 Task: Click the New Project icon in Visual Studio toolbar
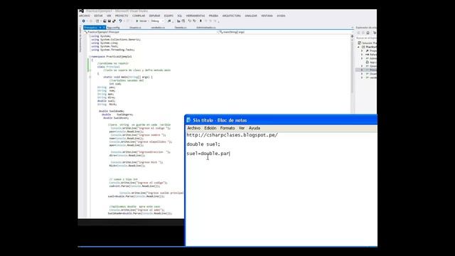[x=97, y=21]
